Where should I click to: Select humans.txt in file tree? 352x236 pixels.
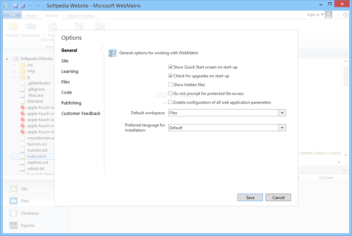[x=37, y=150]
